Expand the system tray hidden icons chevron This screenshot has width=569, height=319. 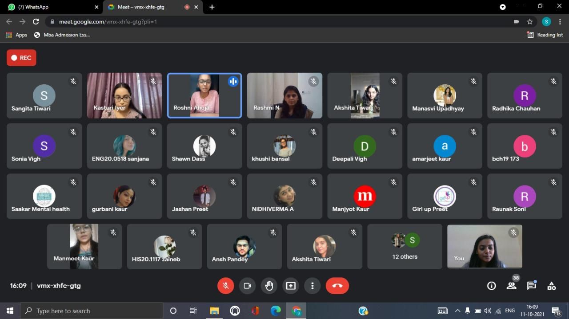pos(457,311)
